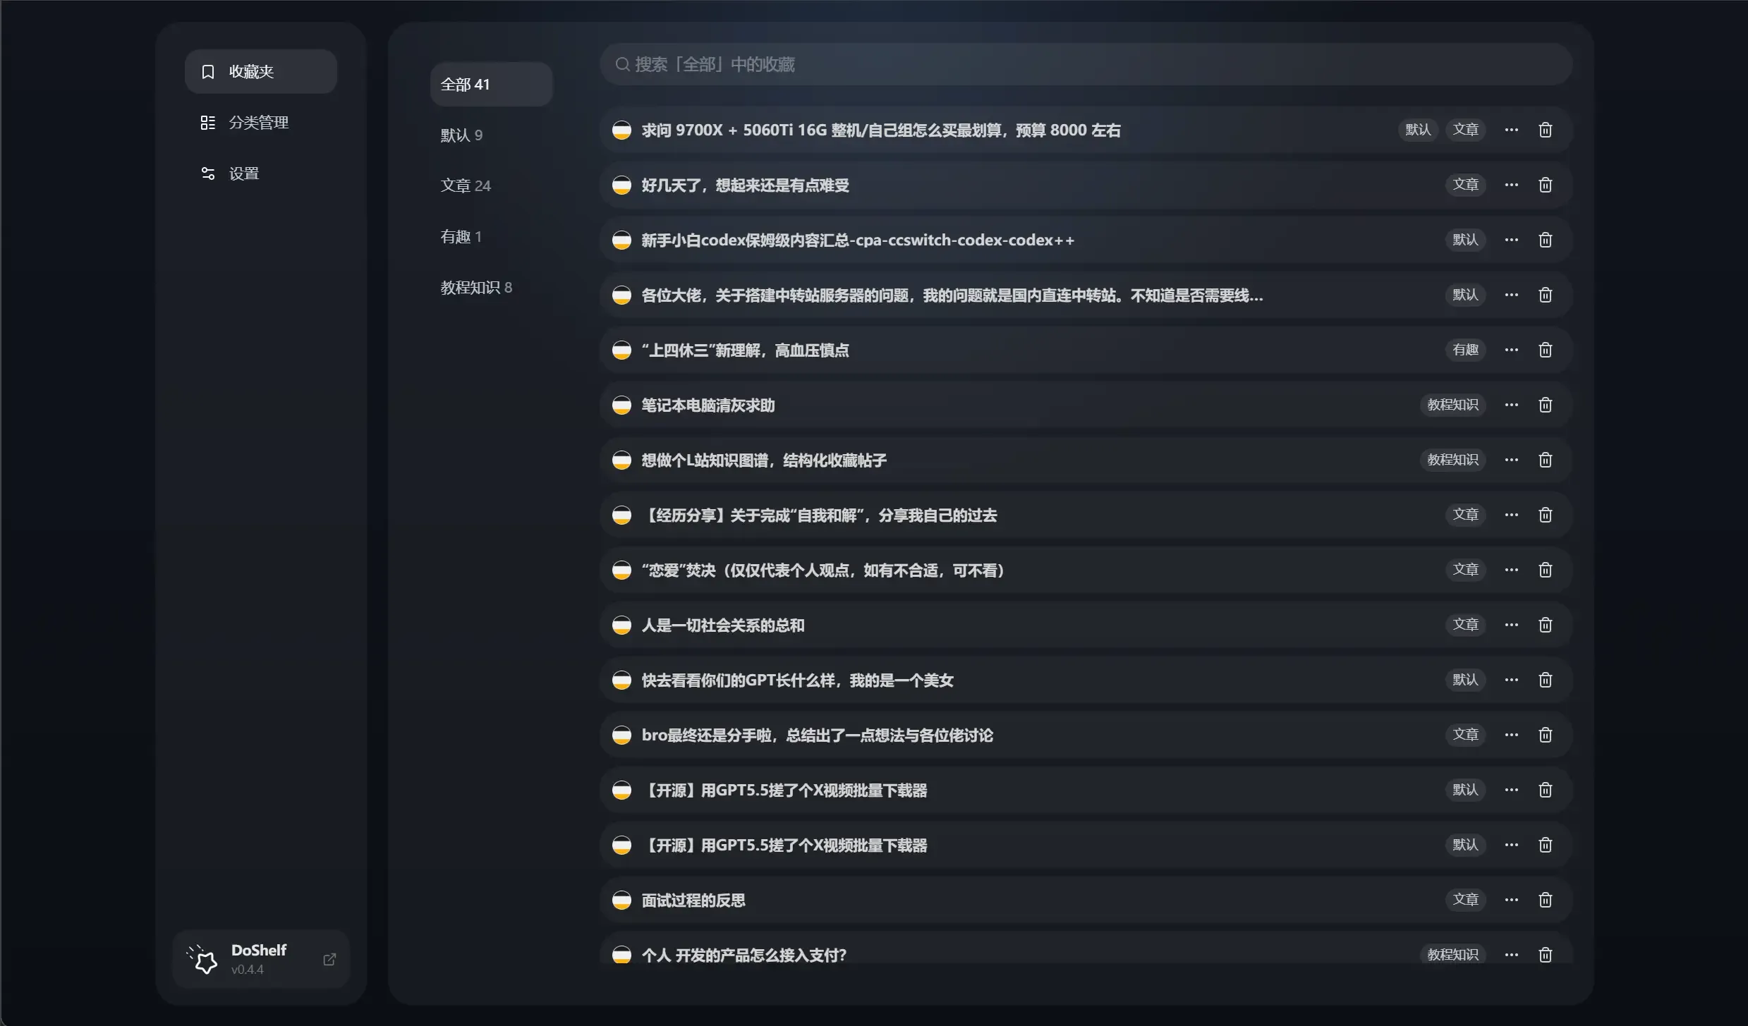Click the DoShelf star logo icon
Screen dimensions: 1748x1026
[x=203, y=959]
